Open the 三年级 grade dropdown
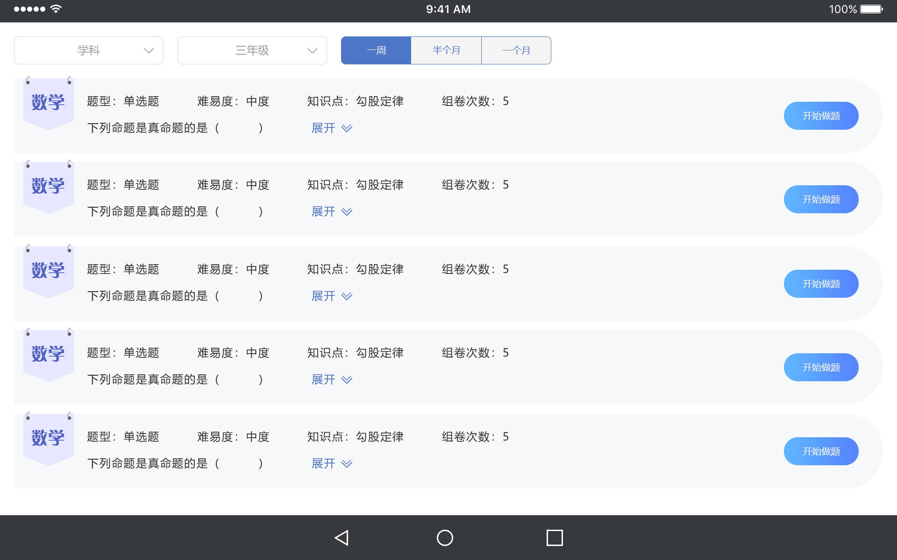The width and height of the screenshot is (897, 560). [252, 50]
